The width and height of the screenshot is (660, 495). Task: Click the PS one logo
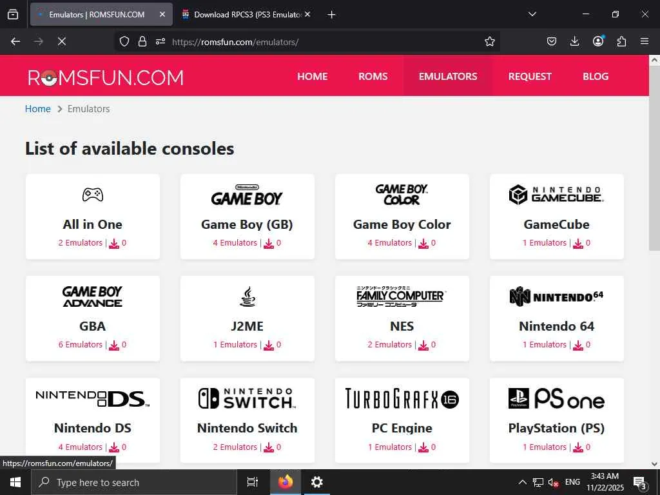(556, 398)
